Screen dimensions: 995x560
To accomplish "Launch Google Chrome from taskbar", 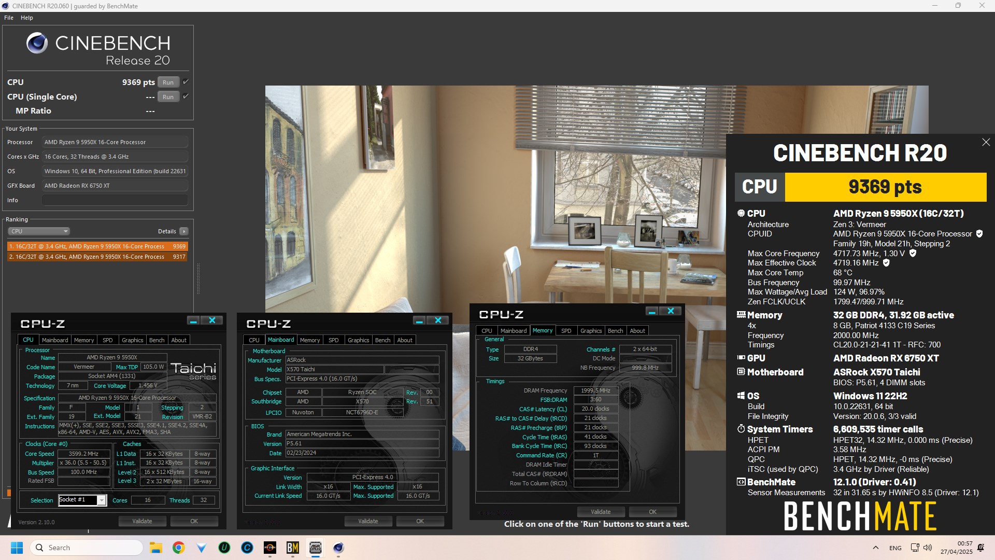I will [178, 548].
